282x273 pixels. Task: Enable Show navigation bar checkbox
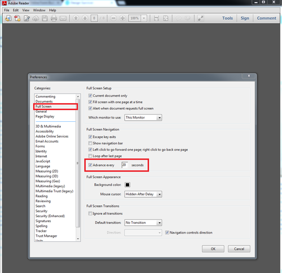pyautogui.click(x=90, y=143)
